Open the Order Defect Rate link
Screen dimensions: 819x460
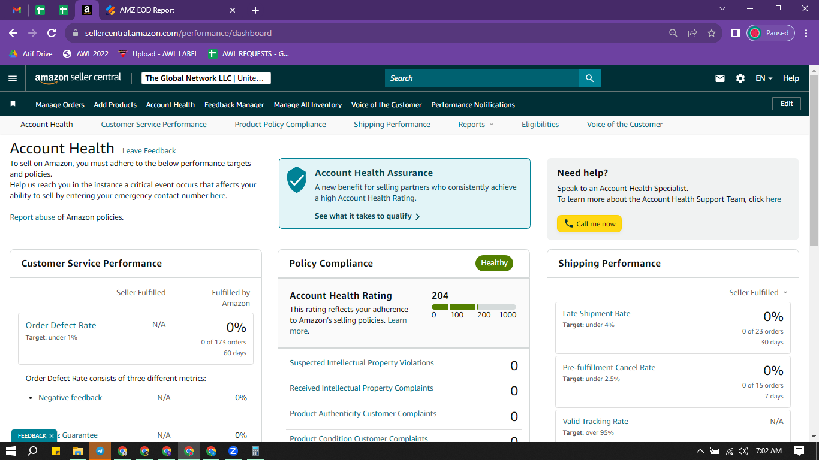pyautogui.click(x=61, y=325)
